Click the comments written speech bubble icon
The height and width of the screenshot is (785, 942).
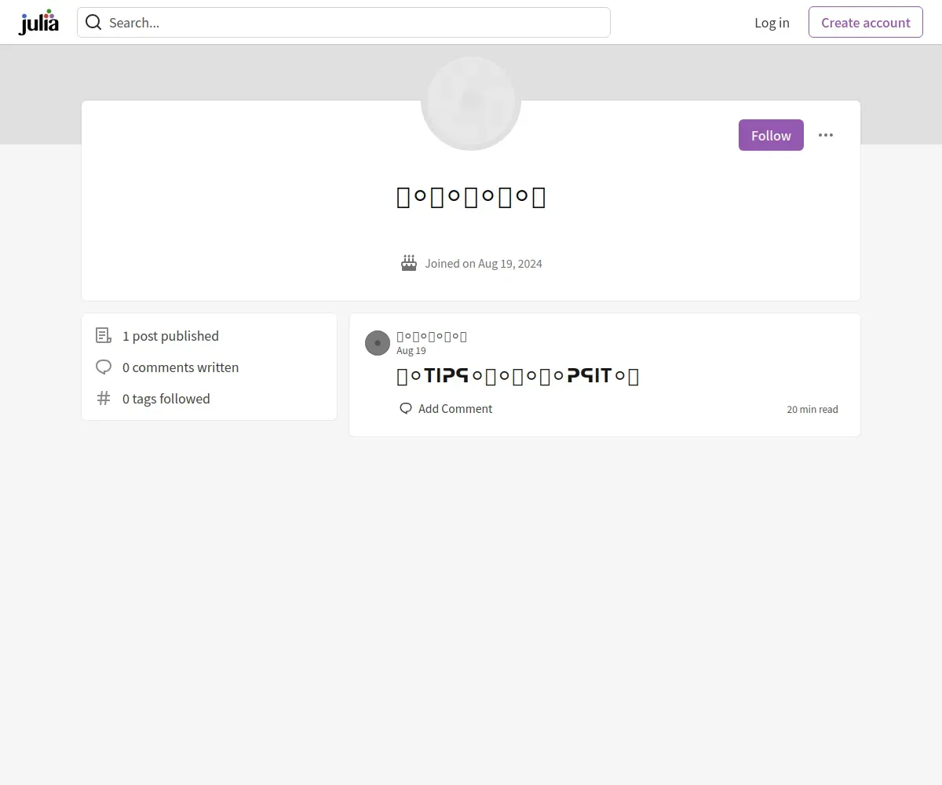click(104, 367)
